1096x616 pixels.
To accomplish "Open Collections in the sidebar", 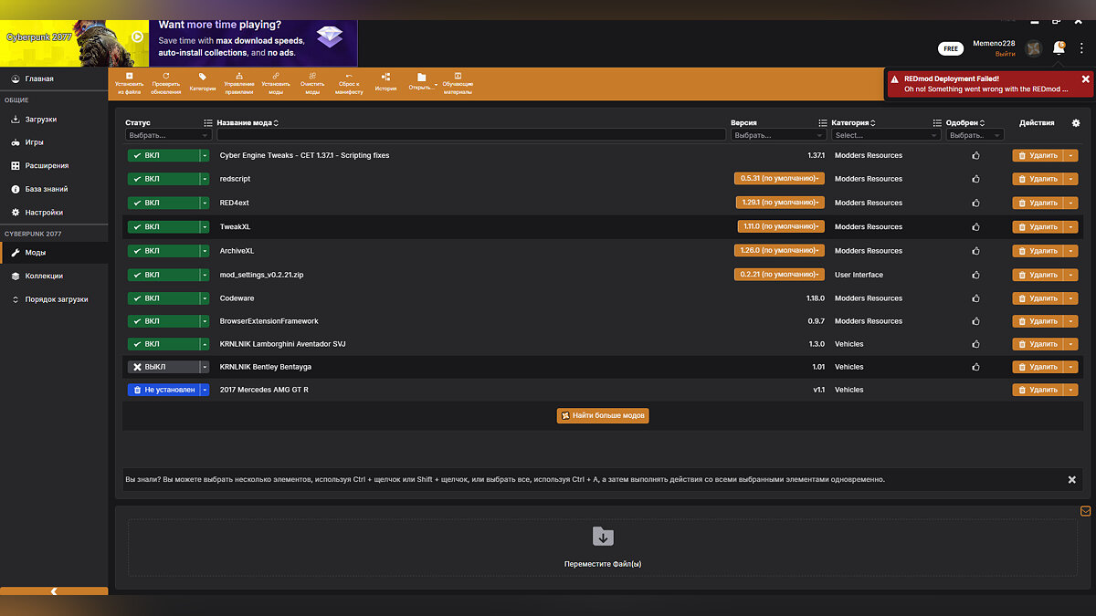I will 44,276.
